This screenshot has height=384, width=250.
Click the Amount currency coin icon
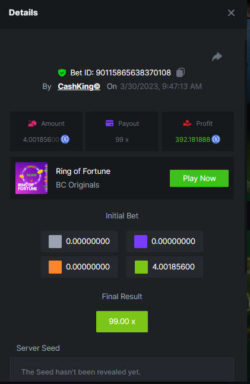click(x=65, y=139)
